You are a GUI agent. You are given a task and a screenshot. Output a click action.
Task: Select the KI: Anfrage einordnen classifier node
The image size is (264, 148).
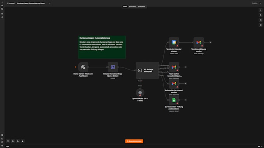148,71
